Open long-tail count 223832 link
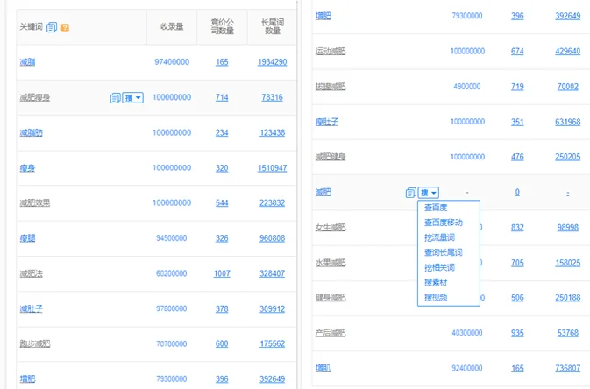590x389 pixels. (x=272, y=202)
